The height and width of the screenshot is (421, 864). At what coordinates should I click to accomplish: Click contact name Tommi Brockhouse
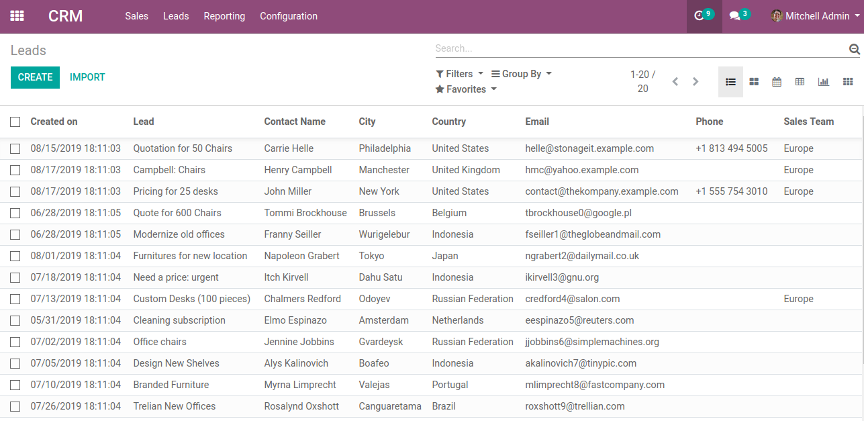[x=305, y=213]
